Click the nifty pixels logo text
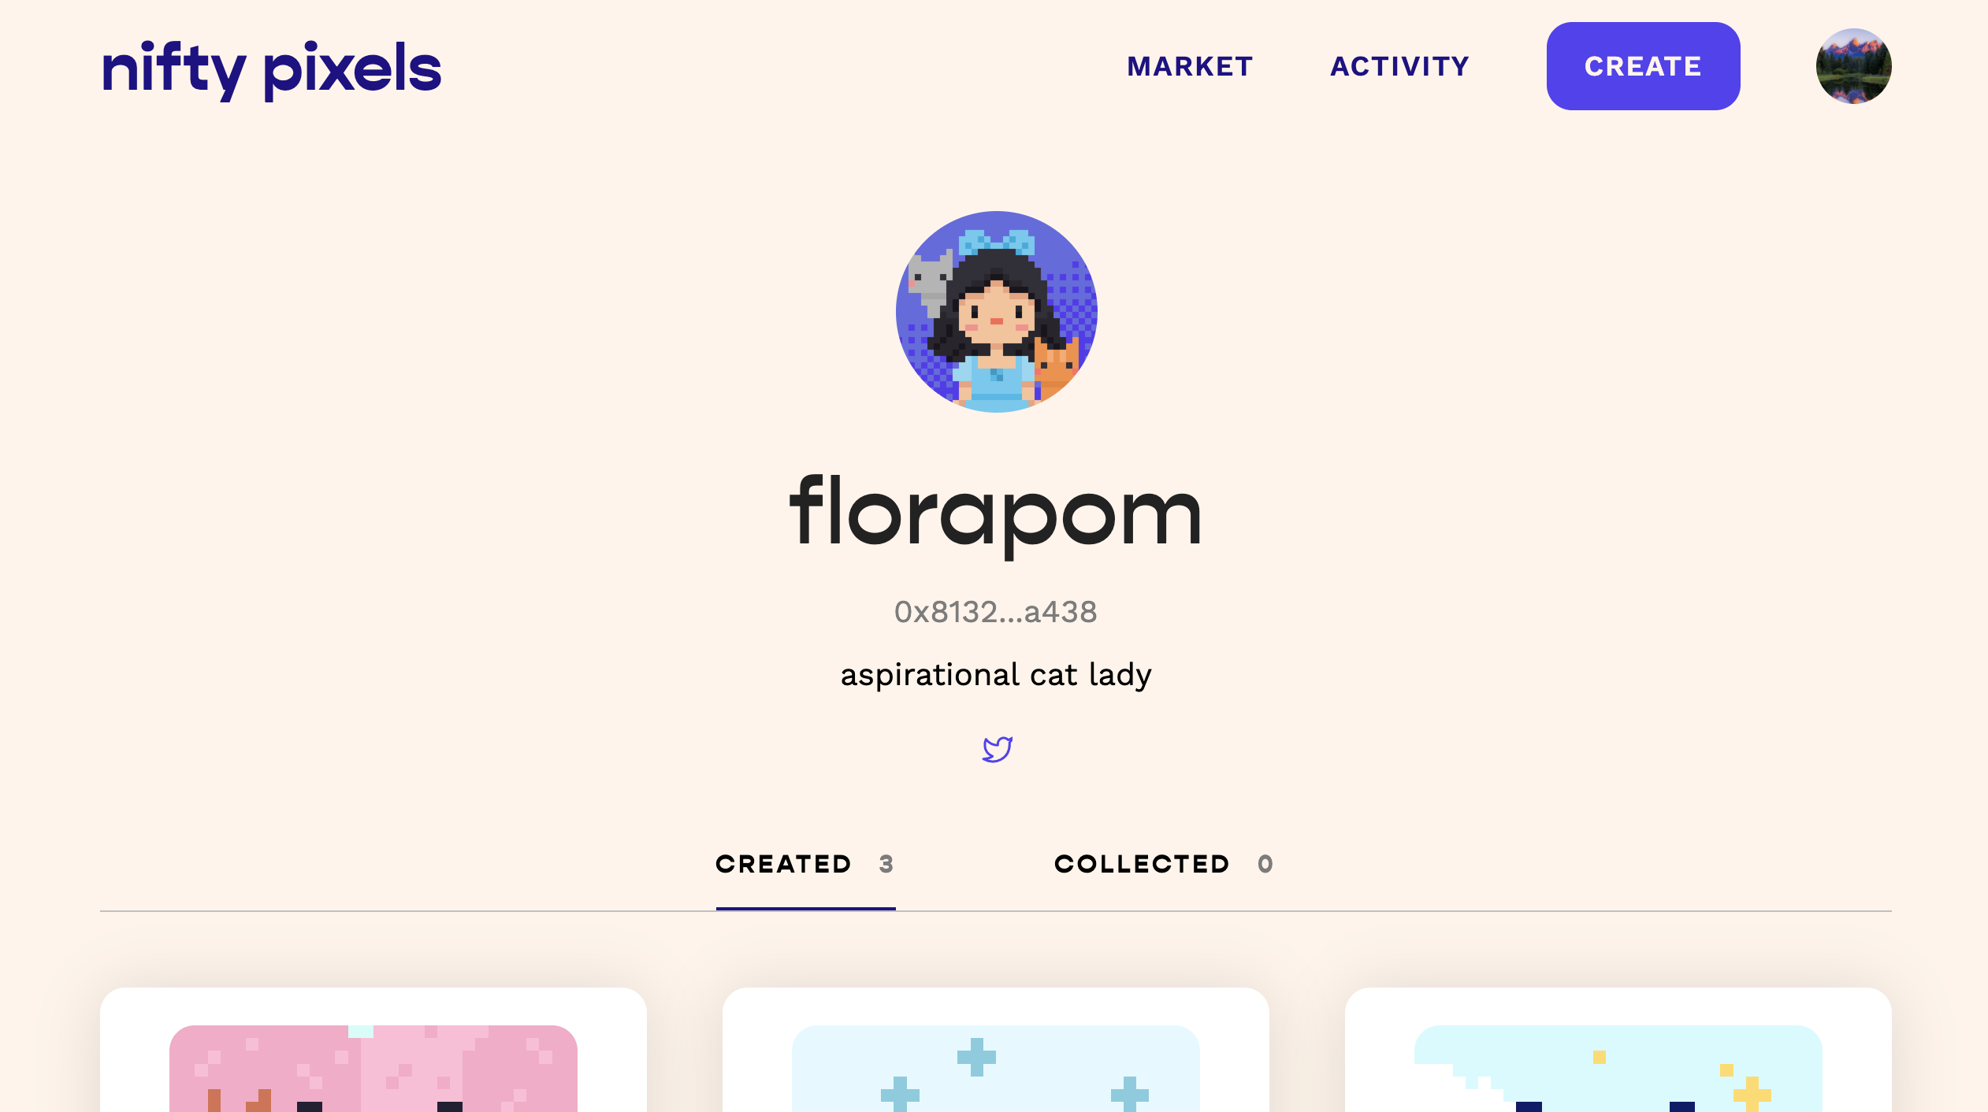The width and height of the screenshot is (1988, 1112). click(269, 65)
